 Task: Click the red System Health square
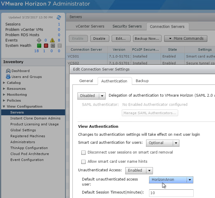[46, 46]
